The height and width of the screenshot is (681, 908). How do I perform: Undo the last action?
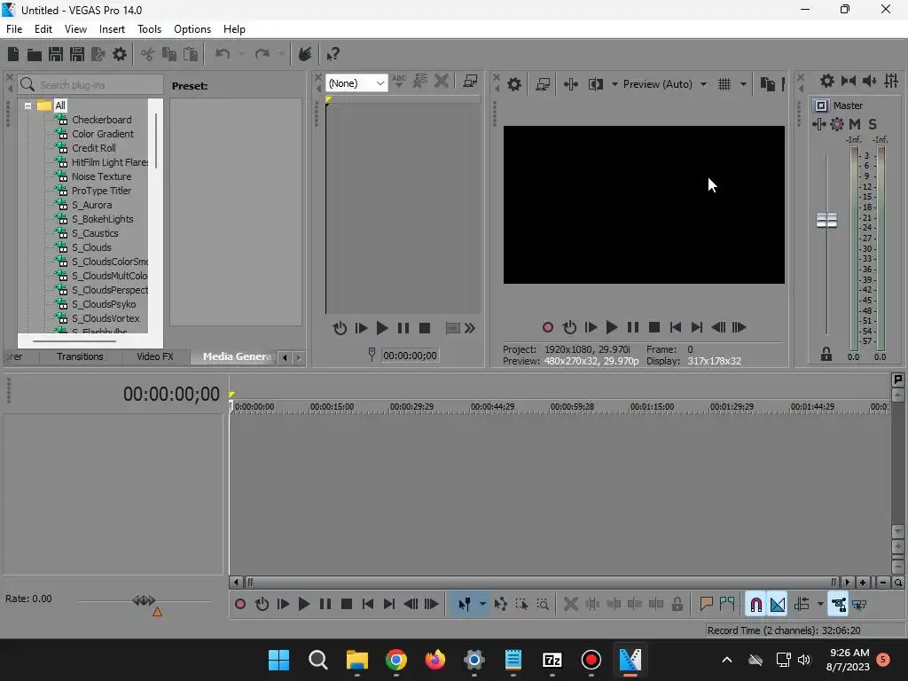[223, 54]
